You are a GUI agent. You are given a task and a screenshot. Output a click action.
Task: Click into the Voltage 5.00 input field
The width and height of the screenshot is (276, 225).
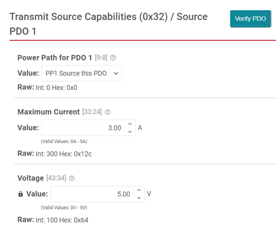click(x=97, y=194)
